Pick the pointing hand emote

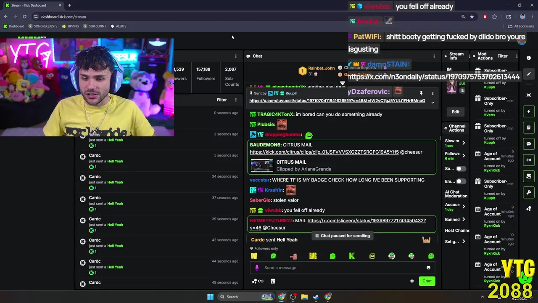tap(293, 256)
